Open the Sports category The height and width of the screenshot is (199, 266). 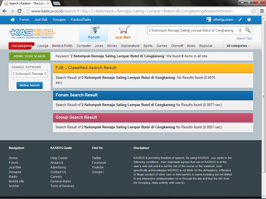(148, 46)
